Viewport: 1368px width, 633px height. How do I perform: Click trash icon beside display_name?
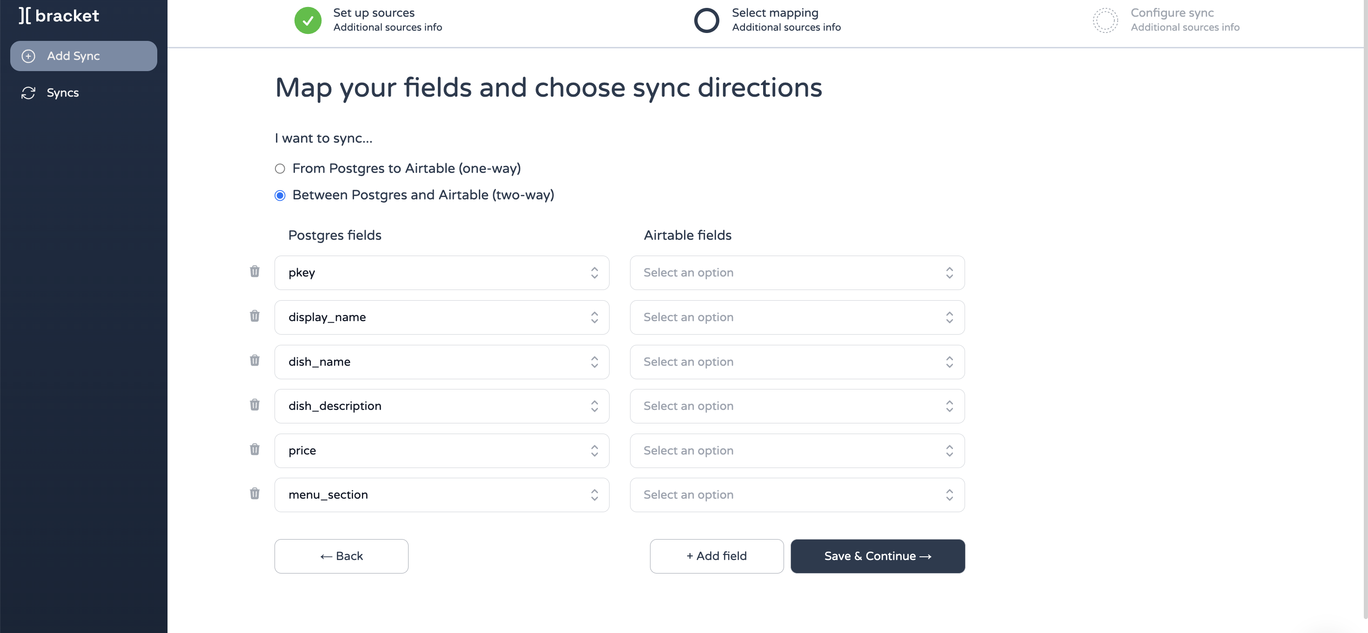tap(255, 316)
